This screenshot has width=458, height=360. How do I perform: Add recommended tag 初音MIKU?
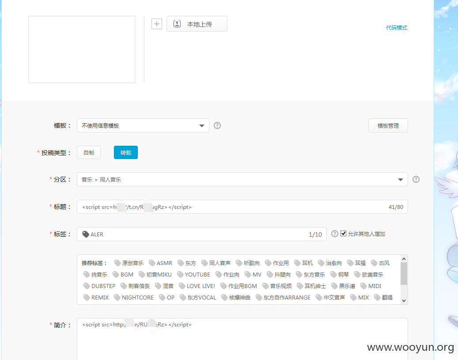point(155,274)
